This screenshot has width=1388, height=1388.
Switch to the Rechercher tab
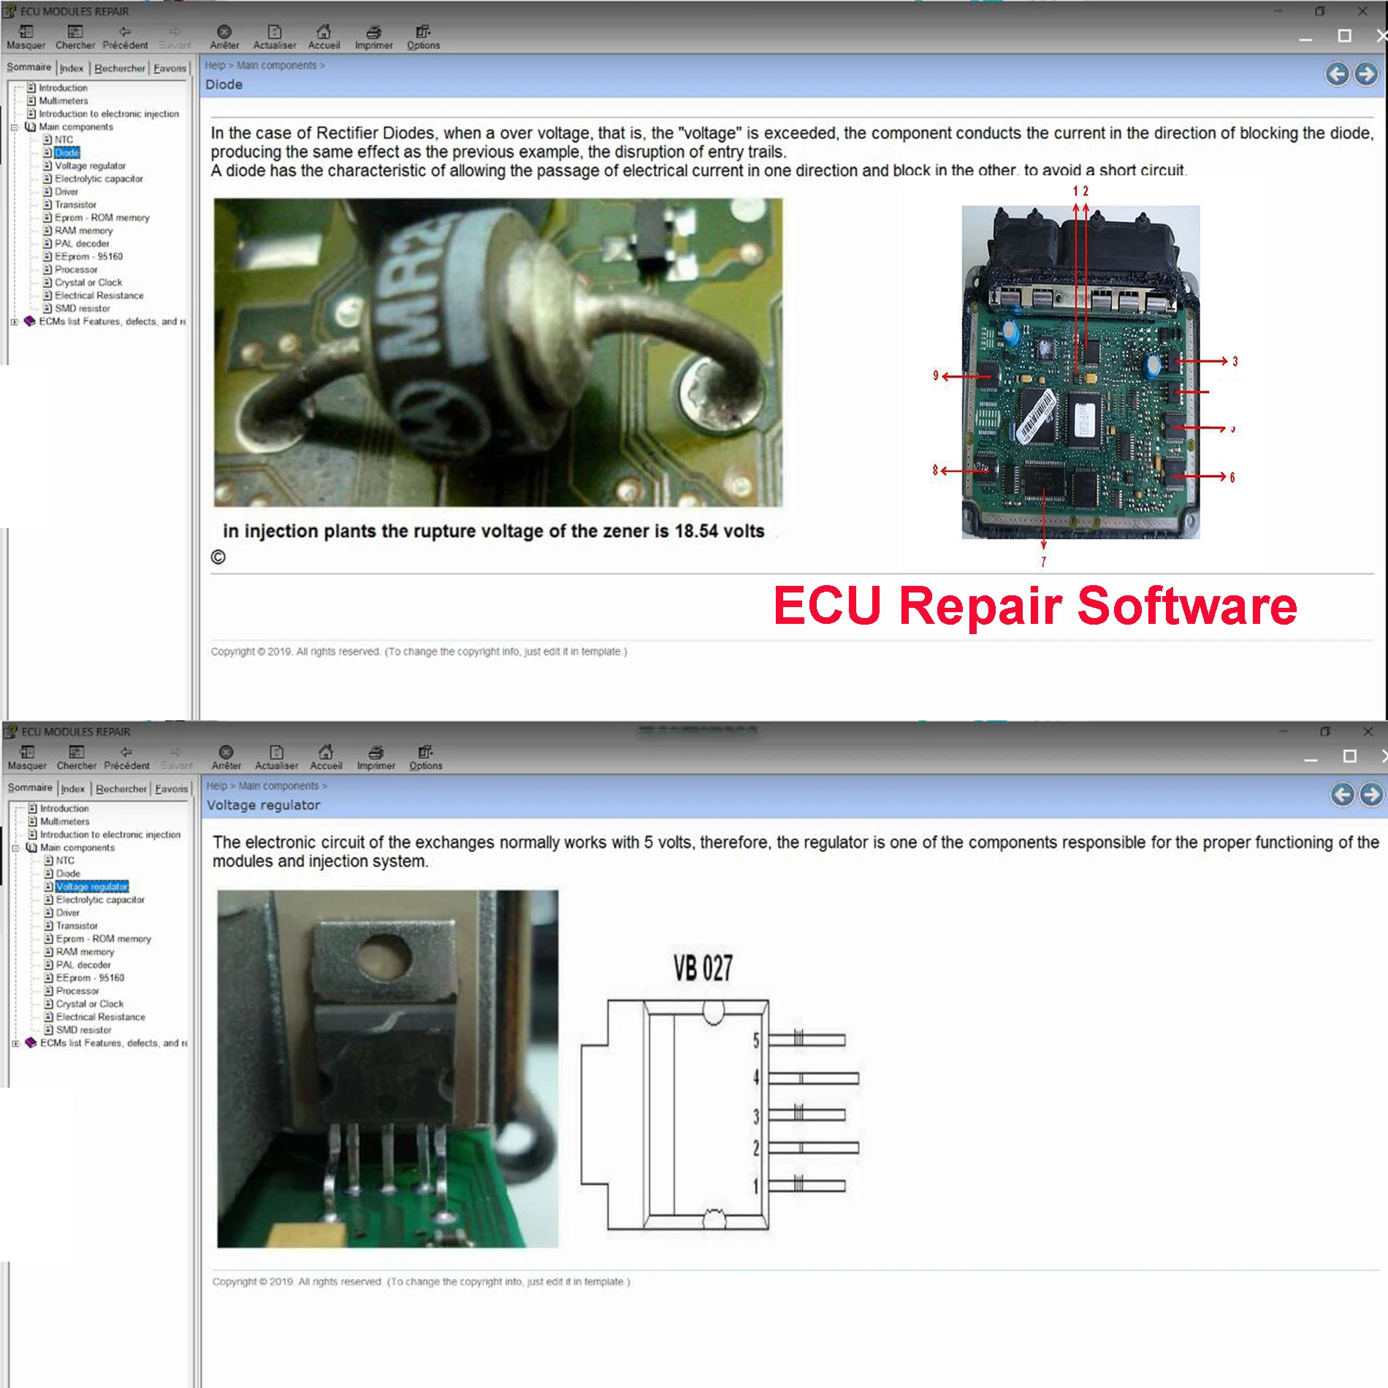(x=119, y=67)
